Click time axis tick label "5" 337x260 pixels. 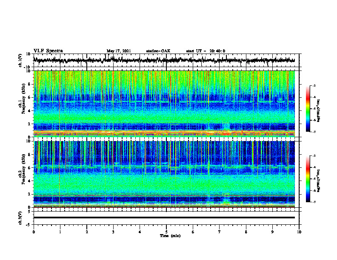[x=166, y=232]
